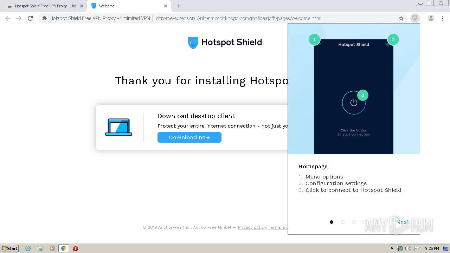Image resolution: width=450 pixels, height=253 pixels.
Task: Open the Privacy policy link
Action: coord(252,227)
